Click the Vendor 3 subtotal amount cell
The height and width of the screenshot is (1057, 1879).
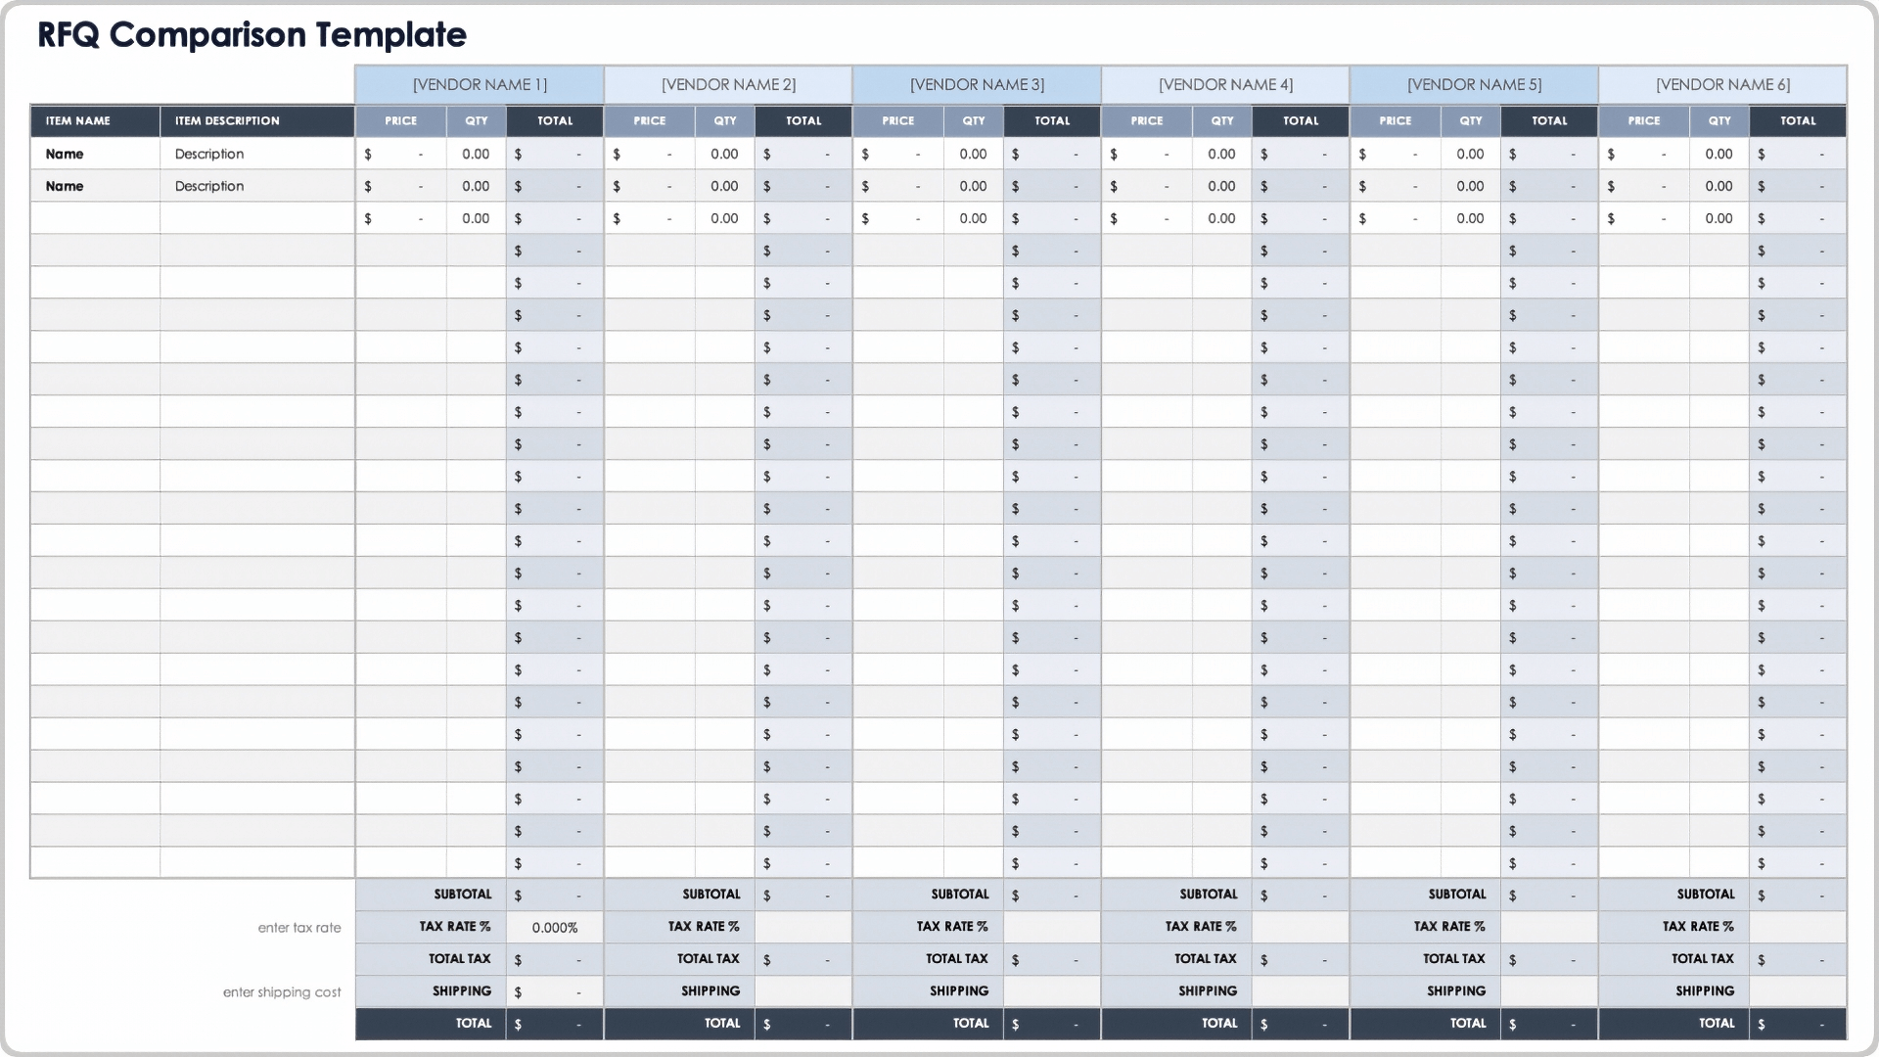point(1052,895)
